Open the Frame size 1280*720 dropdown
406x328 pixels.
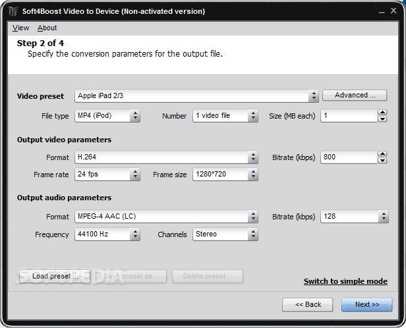[225, 175]
